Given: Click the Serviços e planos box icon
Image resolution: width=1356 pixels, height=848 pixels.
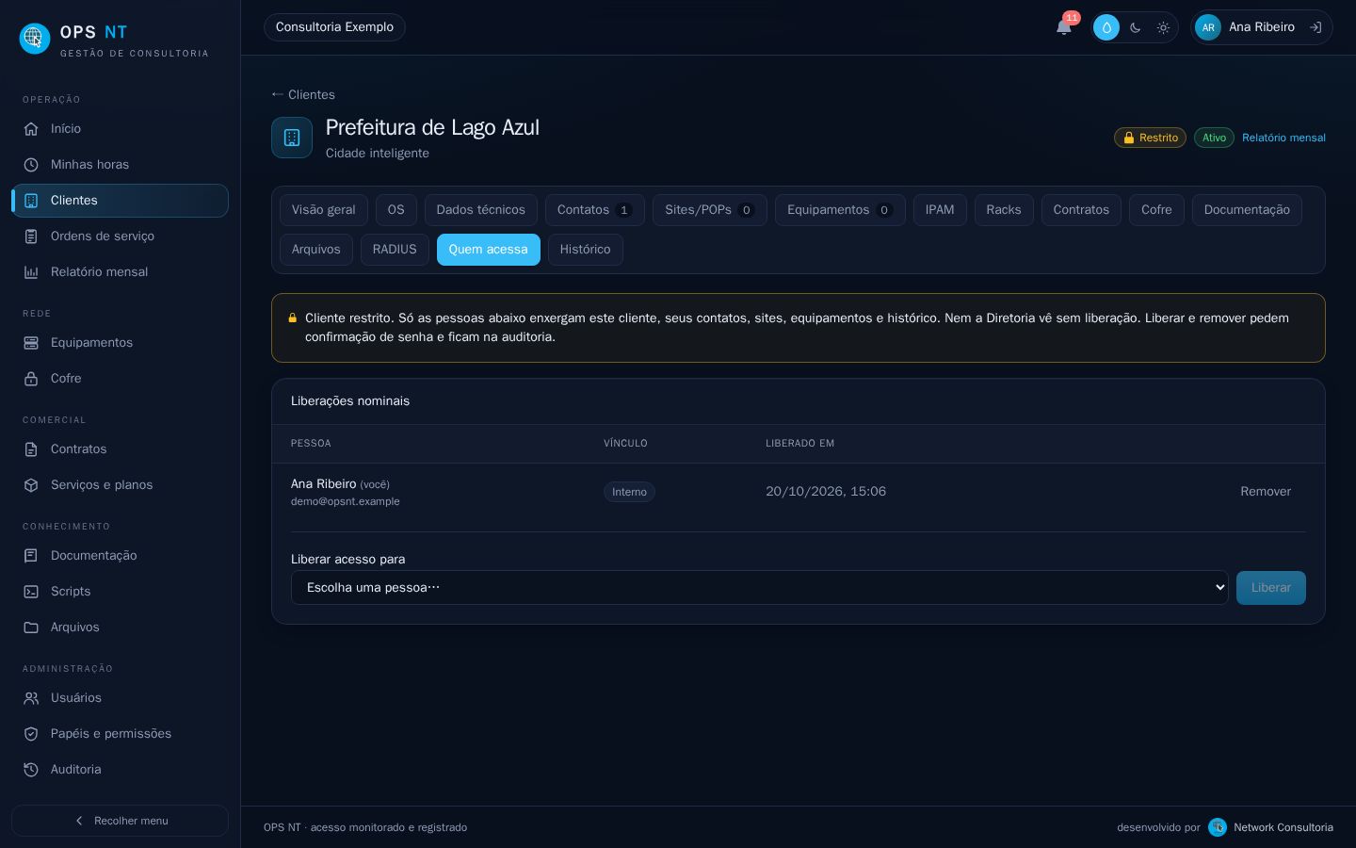Looking at the screenshot, I should [31, 485].
